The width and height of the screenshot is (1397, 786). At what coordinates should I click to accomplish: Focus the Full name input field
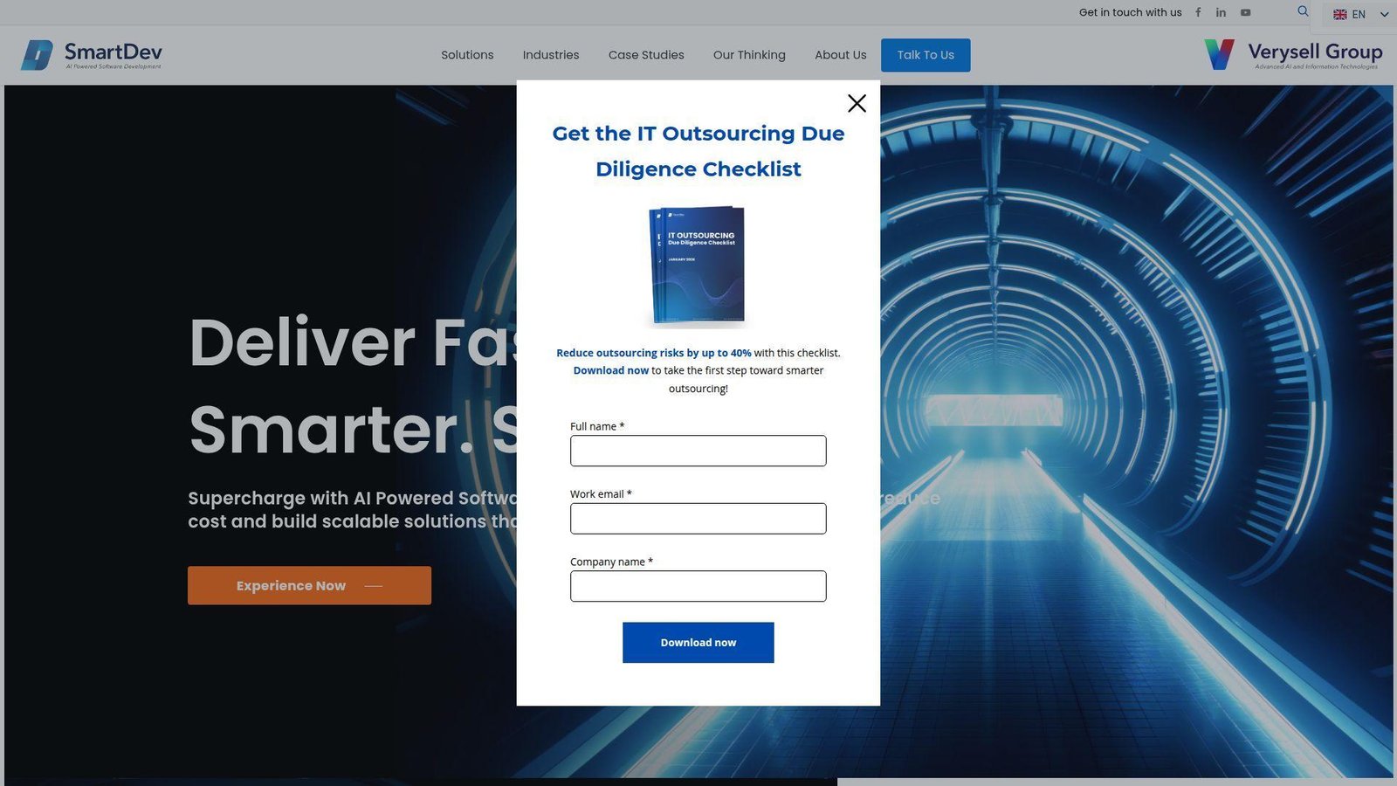coord(698,451)
